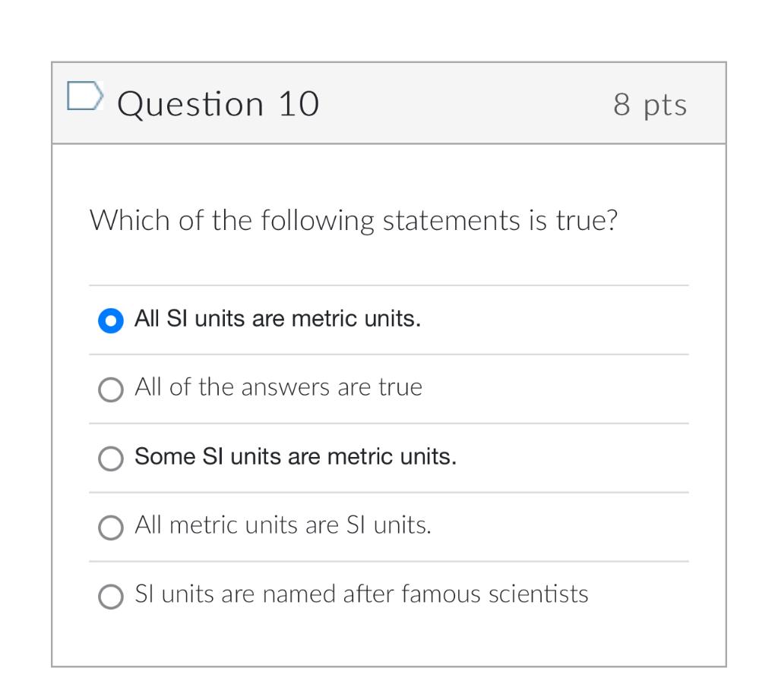
Task: Select the 'SI units are named after famous scientists' radio
Action: pyautogui.click(x=111, y=597)
